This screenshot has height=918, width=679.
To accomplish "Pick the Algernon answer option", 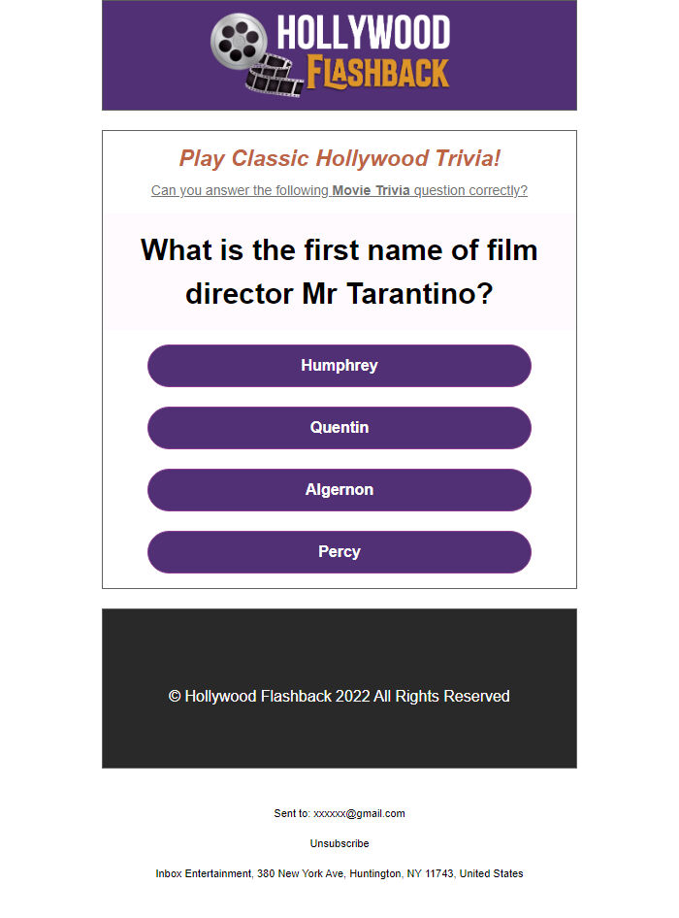I will coord(339,490).
